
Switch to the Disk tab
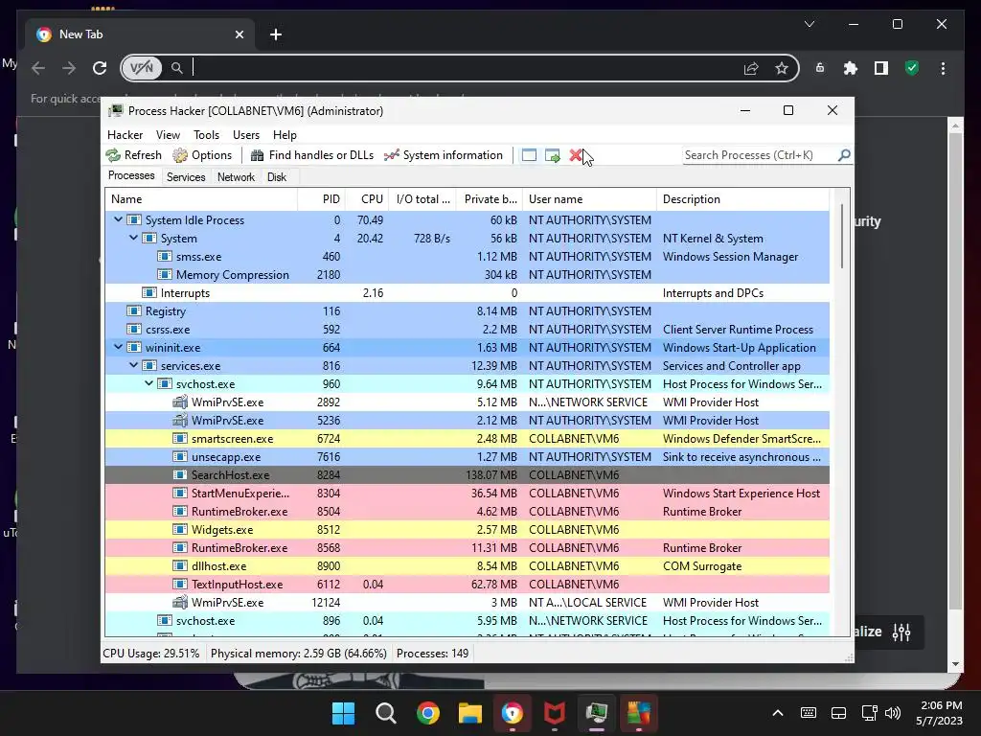277,177
